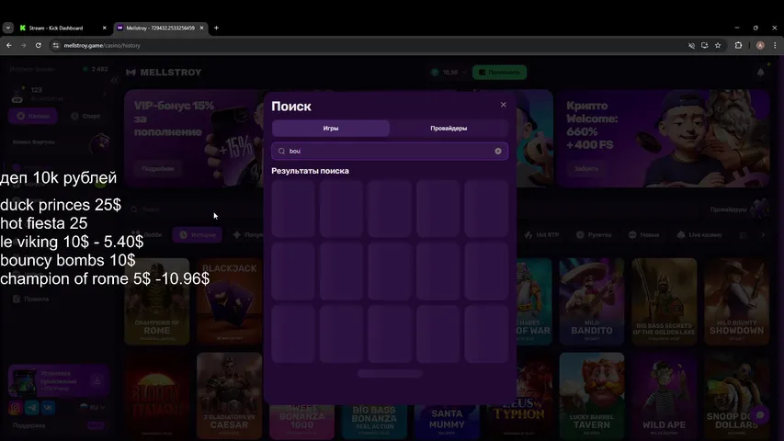Click the install app icon in address bar
784x441 pixels.
[705, 46]
